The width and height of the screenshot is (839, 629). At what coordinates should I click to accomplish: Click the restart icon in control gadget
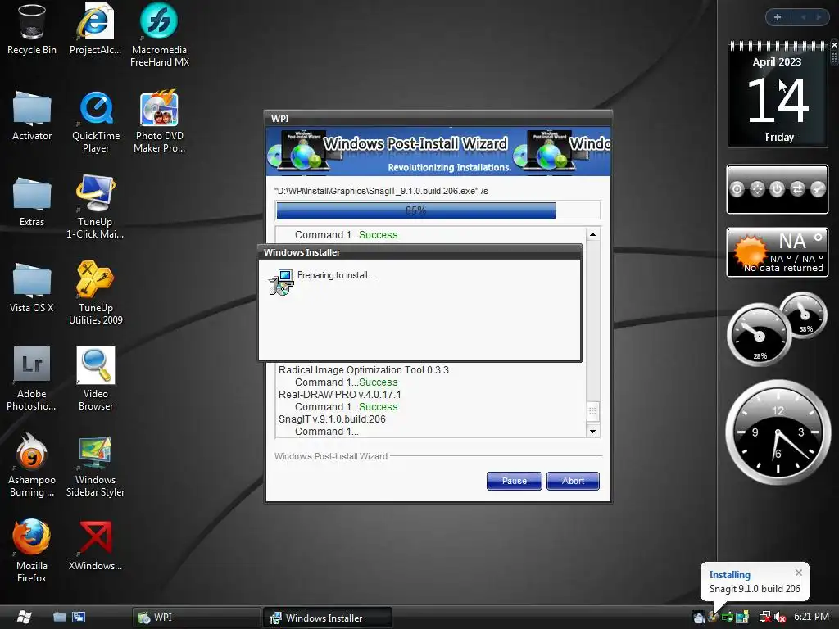pos(757,189)
